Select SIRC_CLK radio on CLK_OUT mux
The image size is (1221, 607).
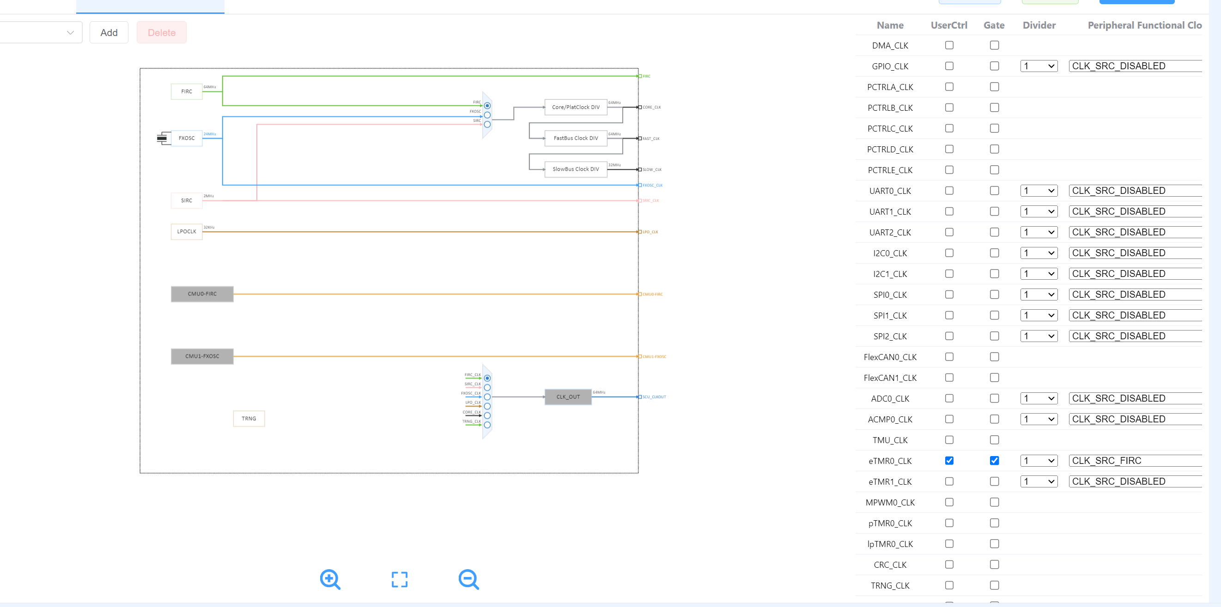pos(487,387)
